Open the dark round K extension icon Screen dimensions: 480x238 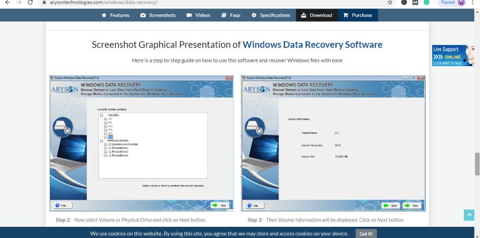pyautogui.click(x=404, y=3)
